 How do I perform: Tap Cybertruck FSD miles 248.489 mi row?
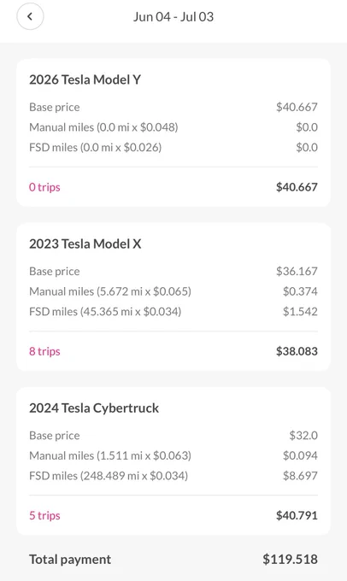click(x=173, y=476)
